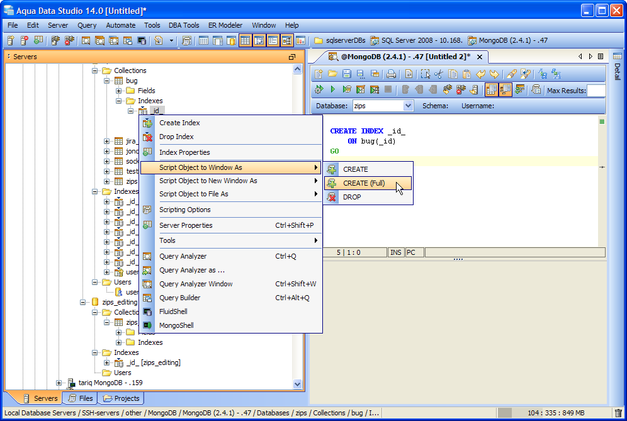The height and width of the screenshot is (421, 627).
Task: Collapse the bug collection node
Action: 107,81
